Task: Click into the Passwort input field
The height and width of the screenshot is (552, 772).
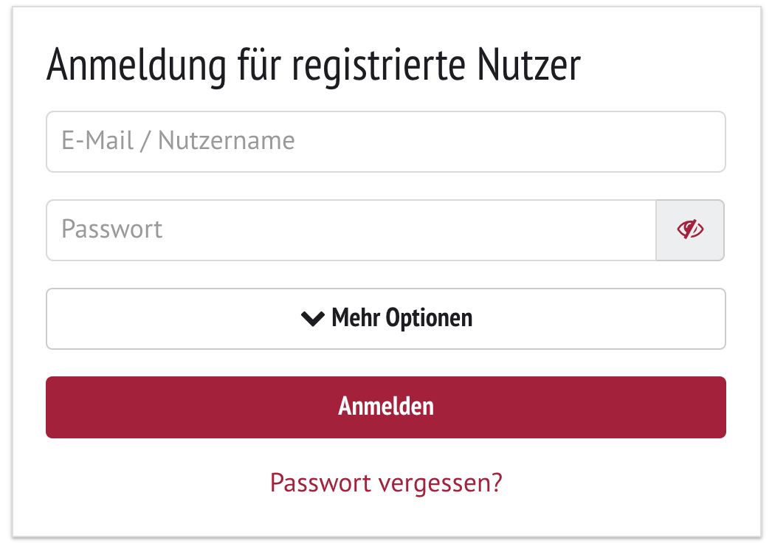Action: 351,230
